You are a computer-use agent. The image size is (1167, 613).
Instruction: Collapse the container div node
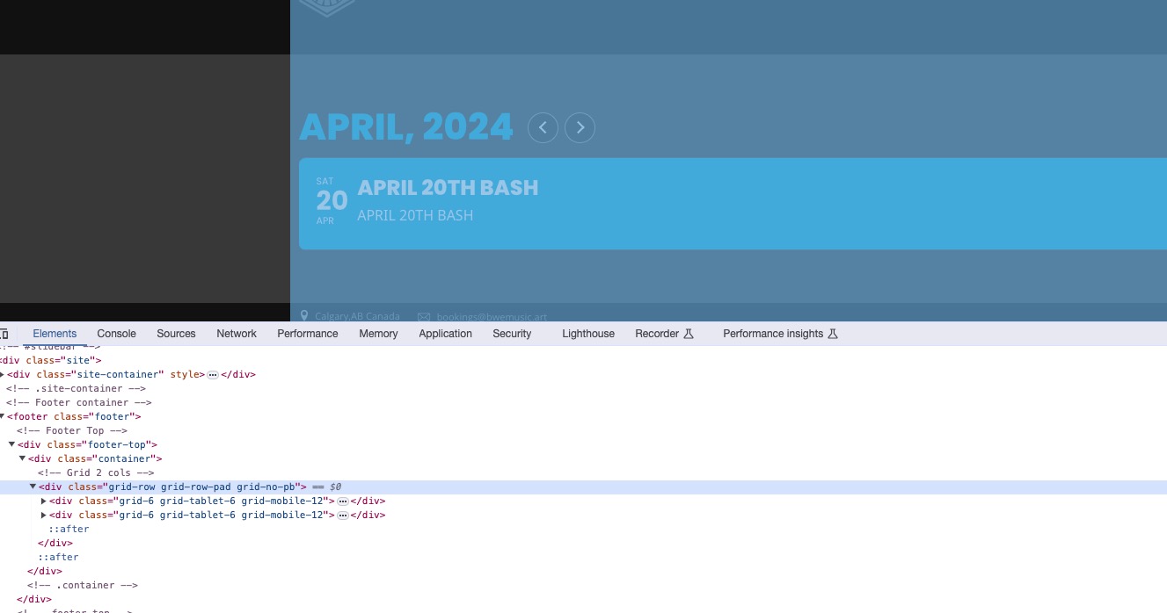[x=23, y=458]
